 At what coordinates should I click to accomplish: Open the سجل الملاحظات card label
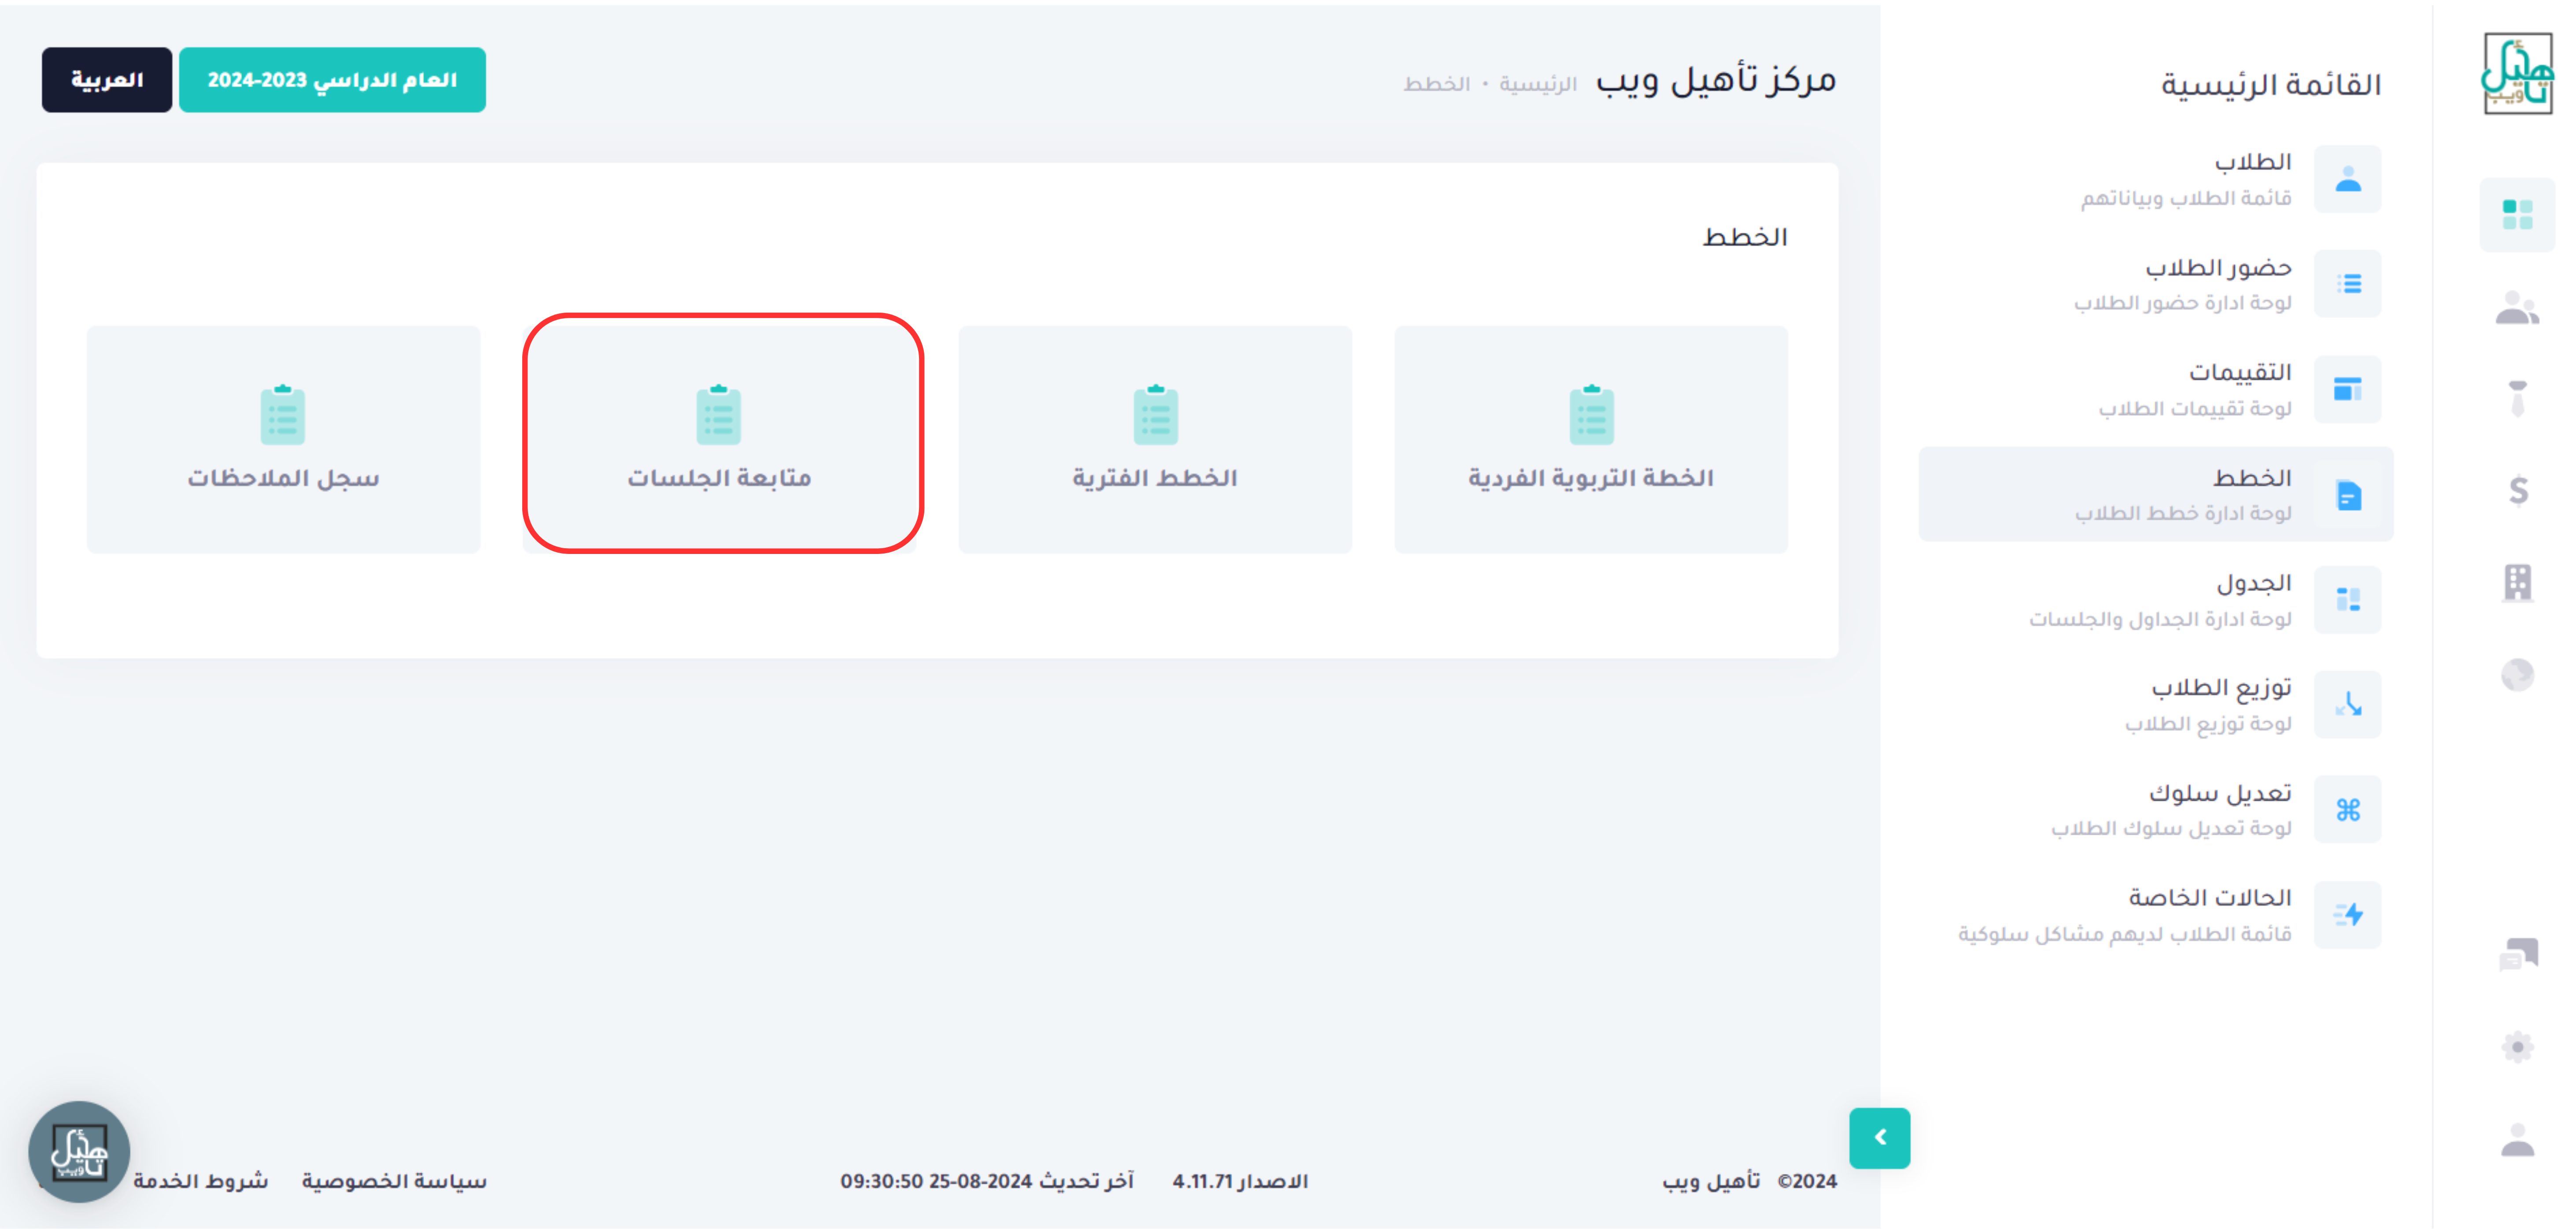point(283,478)
